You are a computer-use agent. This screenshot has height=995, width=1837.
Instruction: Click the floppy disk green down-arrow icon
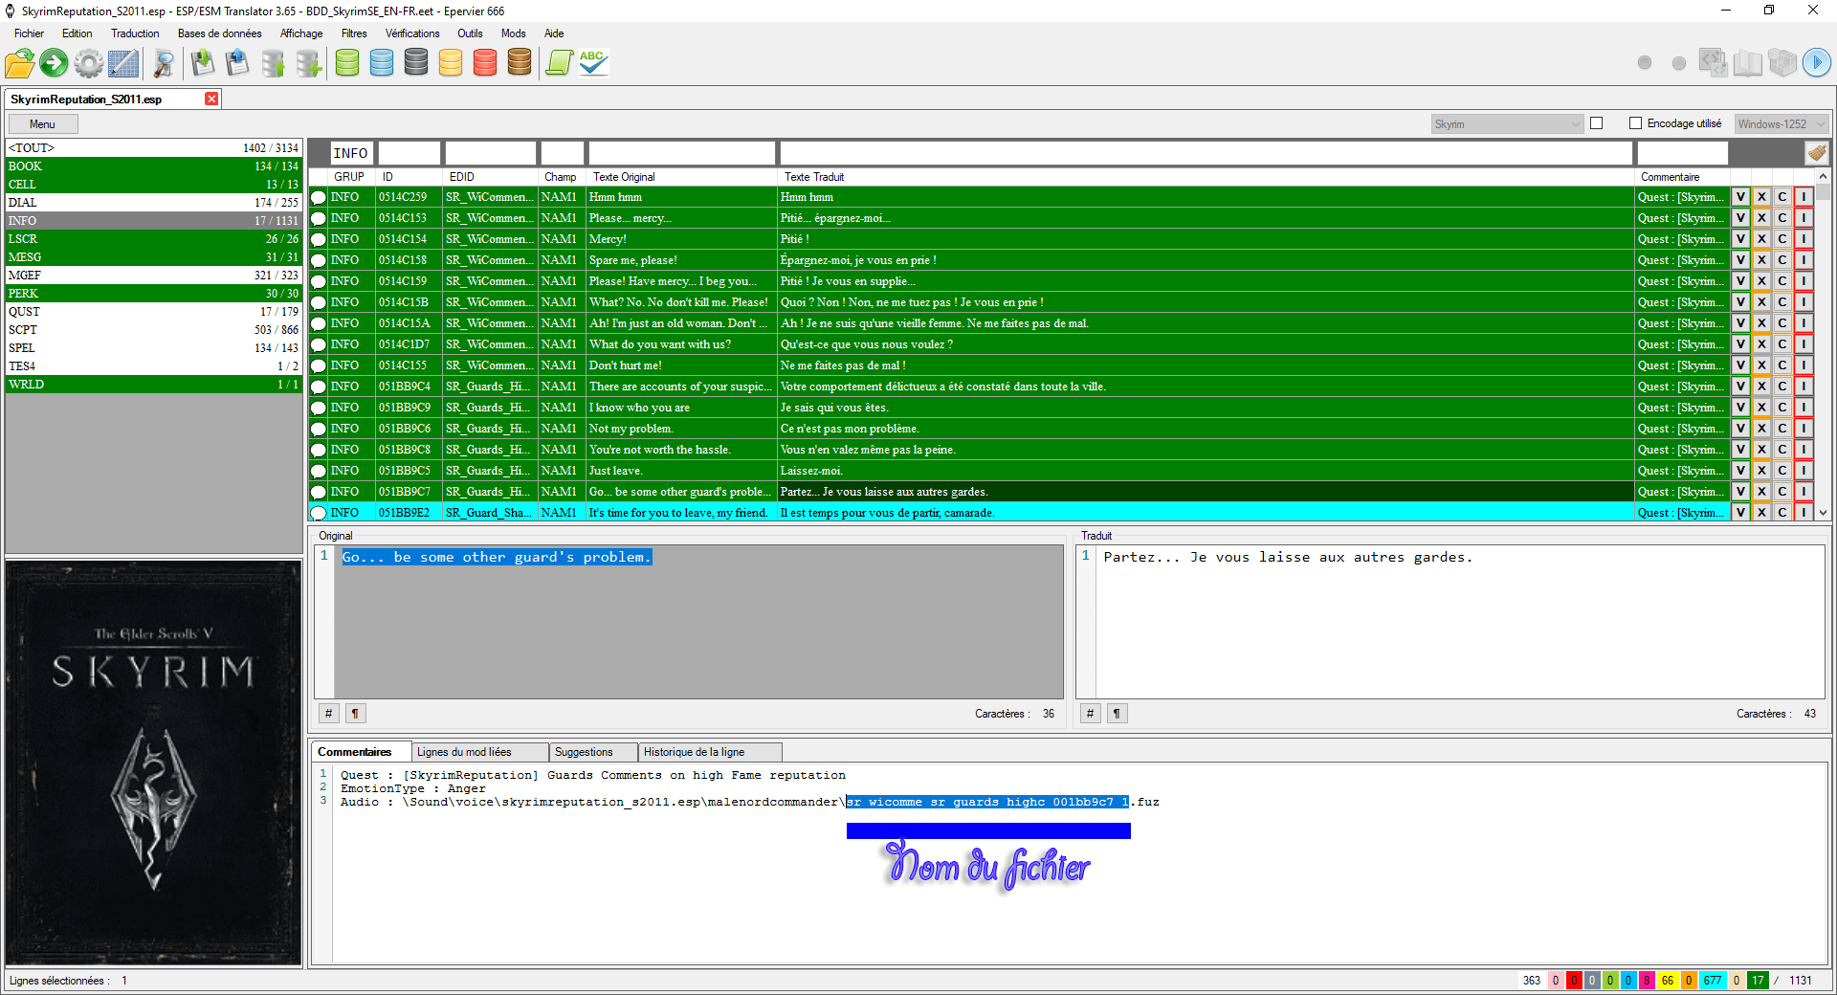click(x=202, y=64)
